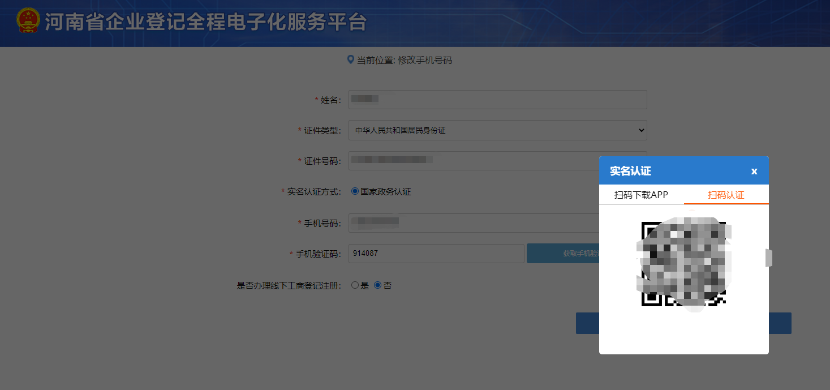Click the 实名认证 dialog title

point(630,171)
